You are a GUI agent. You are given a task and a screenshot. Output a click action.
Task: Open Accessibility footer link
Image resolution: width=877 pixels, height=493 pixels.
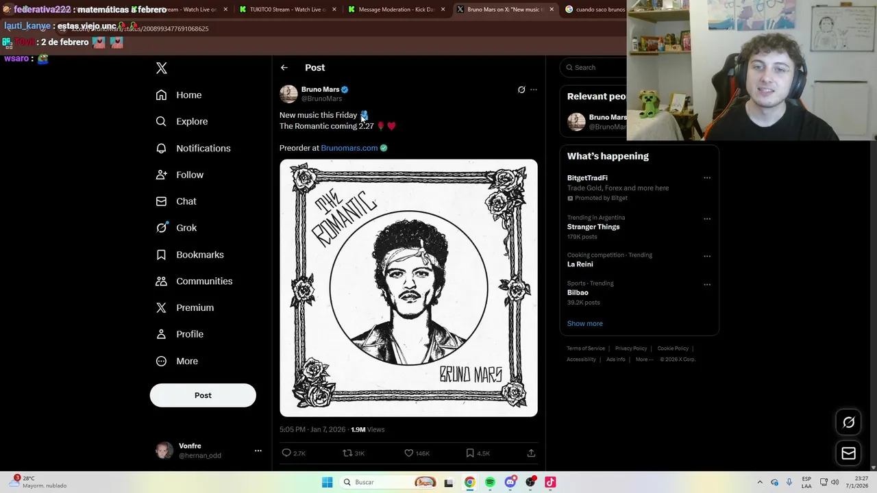click(581, 359)
